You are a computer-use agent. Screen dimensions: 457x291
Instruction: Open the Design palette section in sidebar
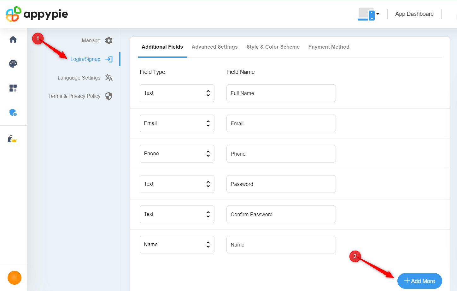(13, 64)
